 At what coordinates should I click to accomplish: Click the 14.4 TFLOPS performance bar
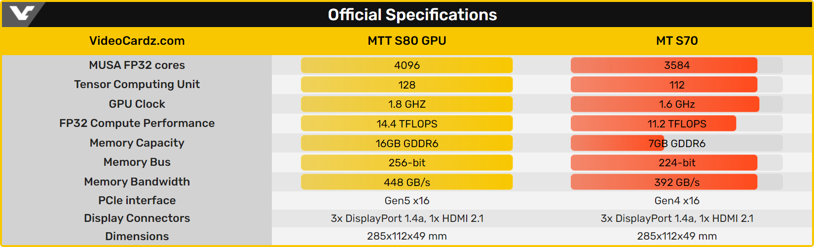click(x=407, y=123)
